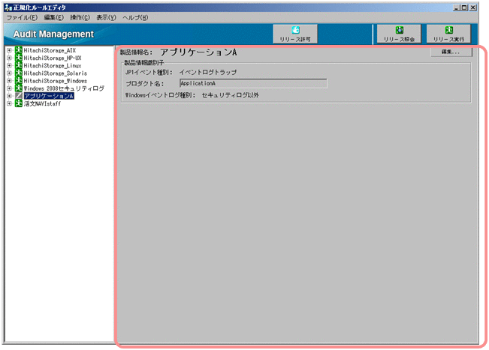Open the 編集(E) menu
This screenshot has height=350, width=489.
pyautogui.click(x=53, y=17)
